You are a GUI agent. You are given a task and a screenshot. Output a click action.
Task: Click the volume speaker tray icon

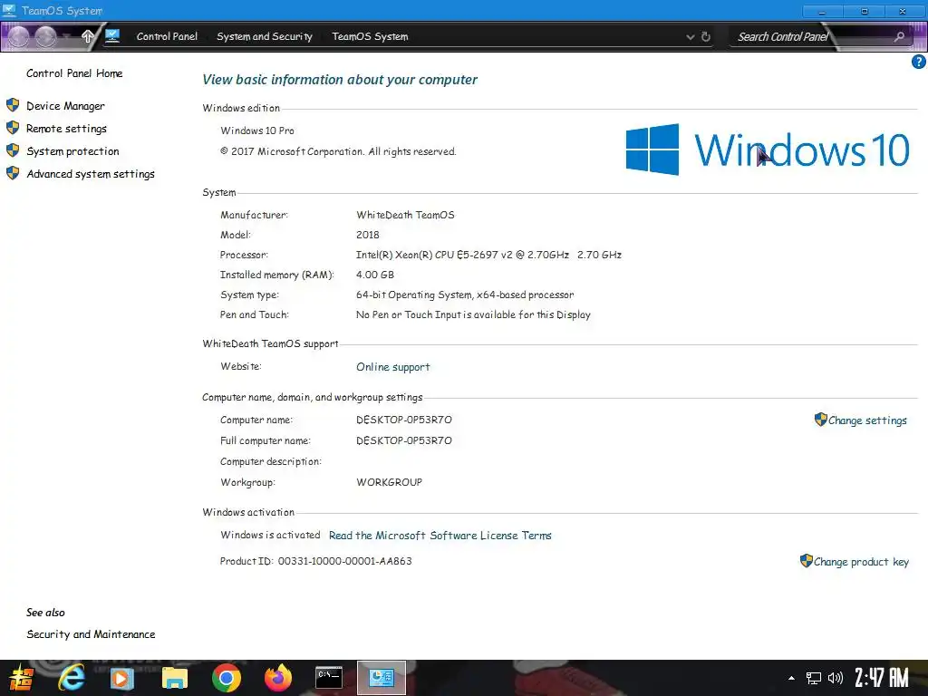click(835, 678)
